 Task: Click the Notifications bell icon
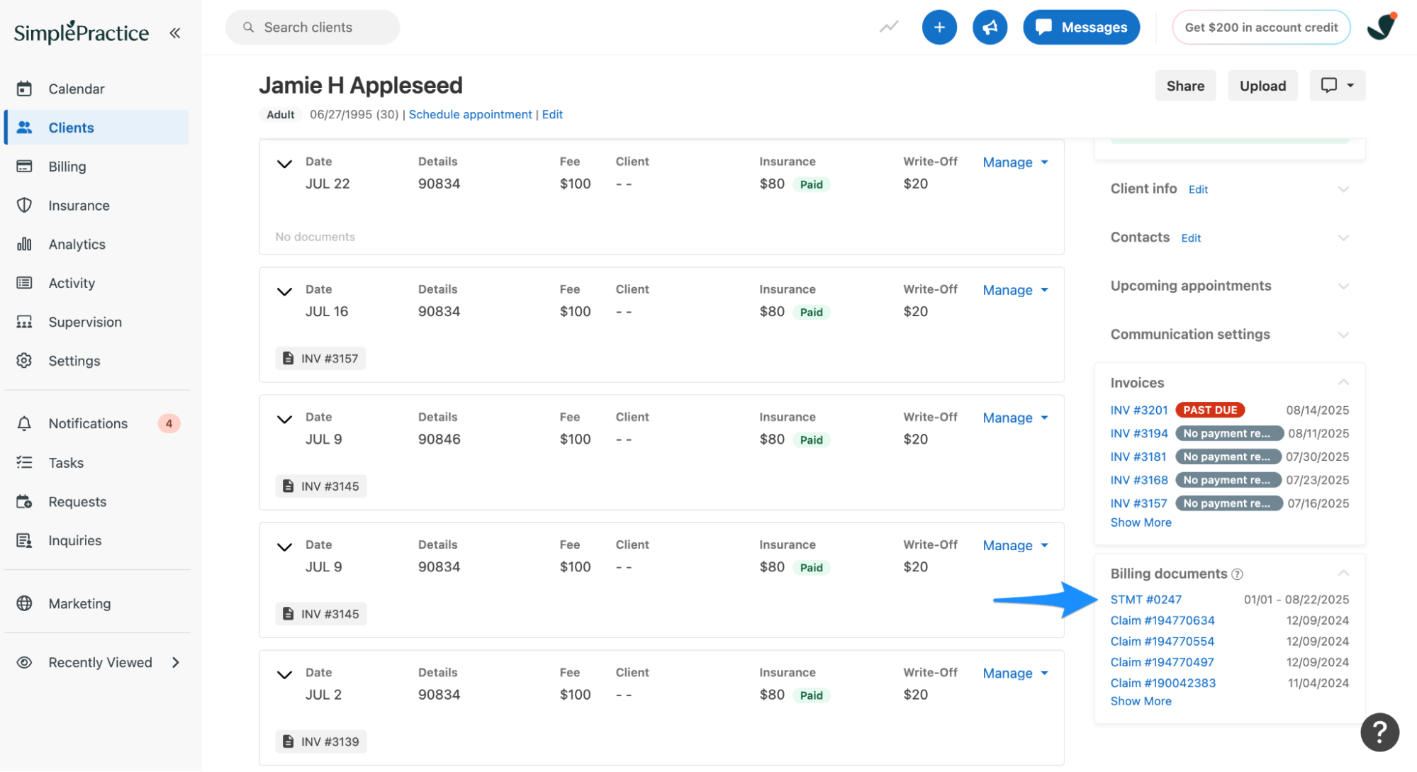(24, 423)
